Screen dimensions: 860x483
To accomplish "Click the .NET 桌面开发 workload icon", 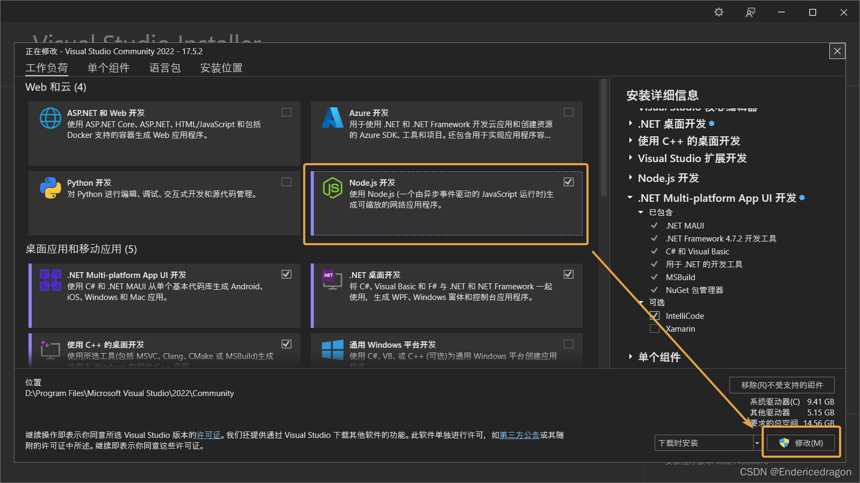I will [x=333, y=280].
